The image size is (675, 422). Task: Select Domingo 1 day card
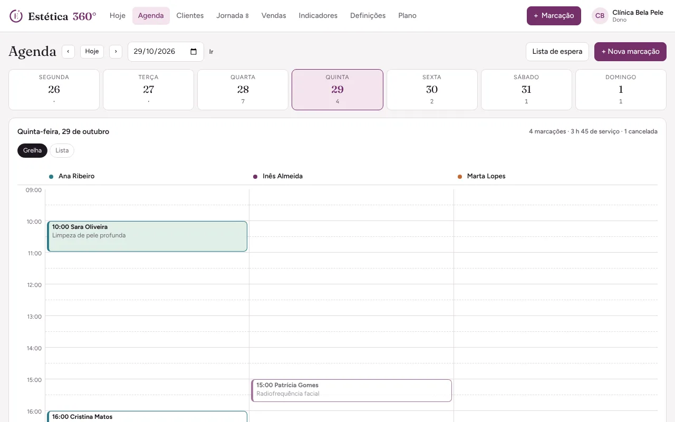621,90
